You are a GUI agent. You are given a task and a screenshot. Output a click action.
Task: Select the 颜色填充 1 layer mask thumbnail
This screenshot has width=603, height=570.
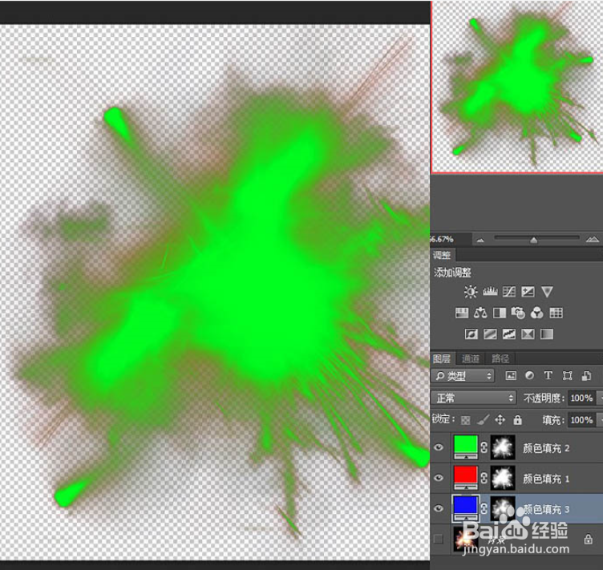pyautogui.click(x=503, y=478)
